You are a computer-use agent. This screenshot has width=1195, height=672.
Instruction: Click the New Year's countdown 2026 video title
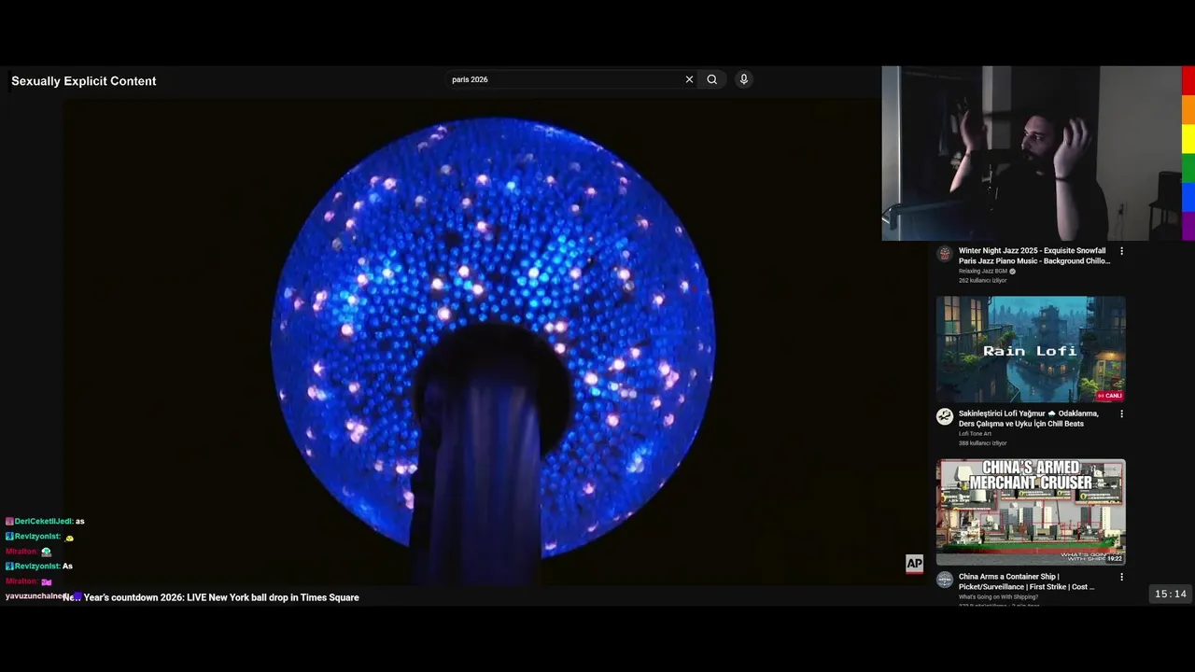coord(211,597)
